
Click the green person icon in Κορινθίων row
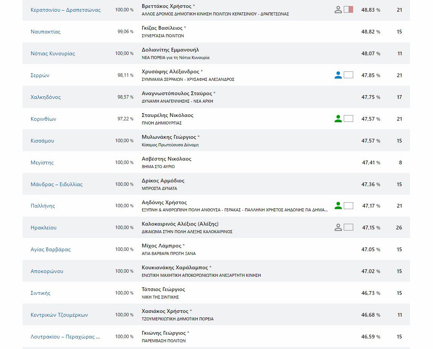pos(338,118)
